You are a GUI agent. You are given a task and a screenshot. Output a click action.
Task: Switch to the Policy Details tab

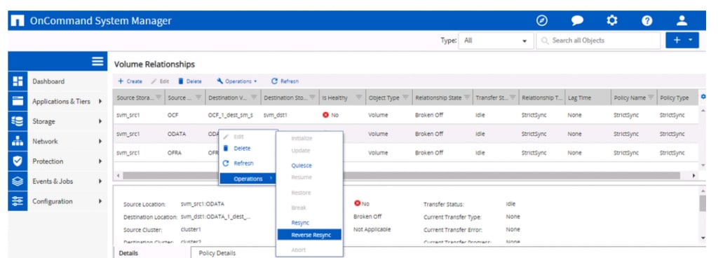pos(217,253)
